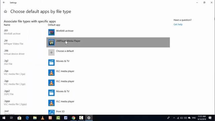
Task: Open Google Chrome from the taskbar
Action: 73,118
